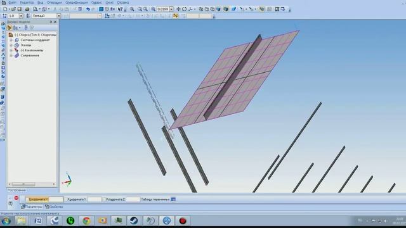Click the model tree horizontal scrollbar
Screen dimensions: 406x228
pyautogui.click(x=32, y=184)
